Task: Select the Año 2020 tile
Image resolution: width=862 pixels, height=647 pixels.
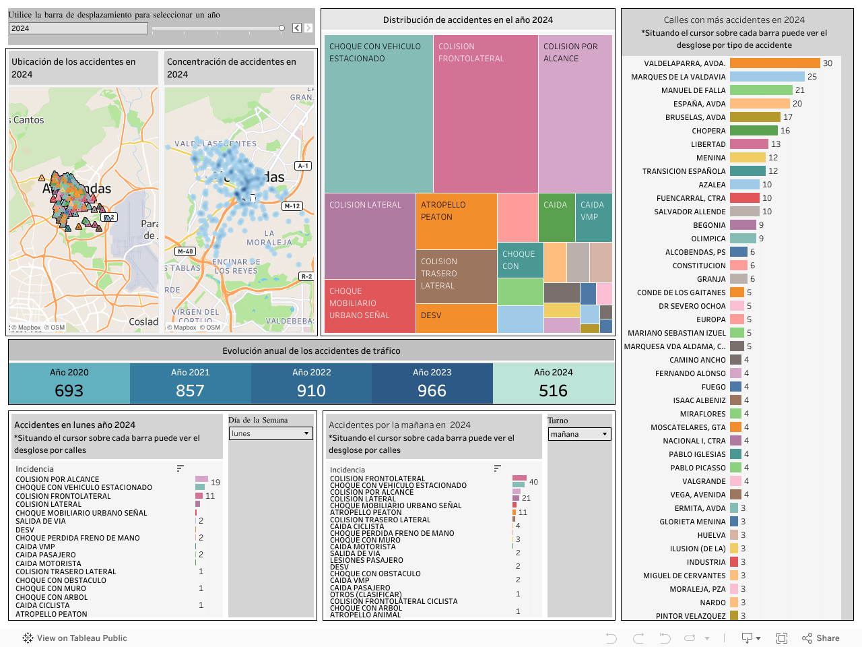Action: (x=69, y=383)
